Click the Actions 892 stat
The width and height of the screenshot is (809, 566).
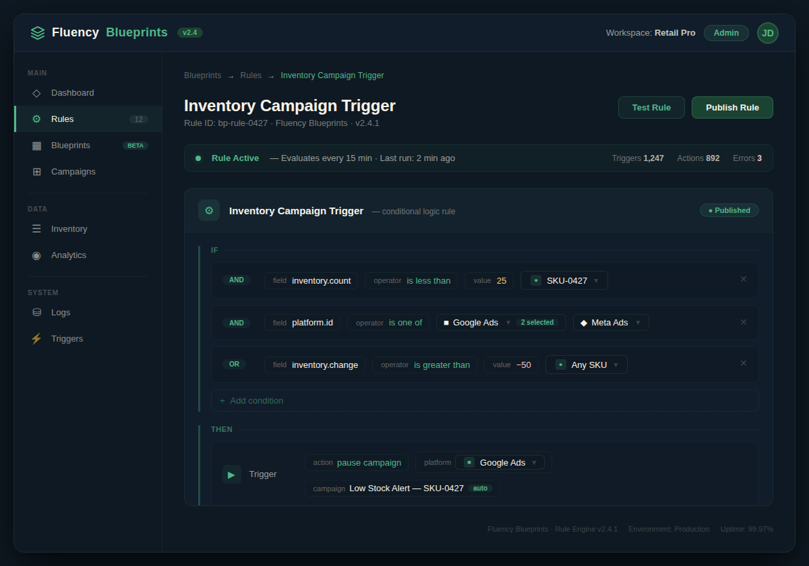pos(698,158)
